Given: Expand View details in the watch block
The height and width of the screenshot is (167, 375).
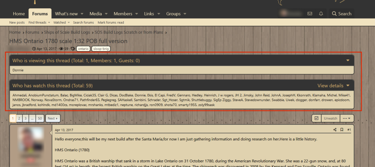Looking at the screenshot, I should pos(333,86).
